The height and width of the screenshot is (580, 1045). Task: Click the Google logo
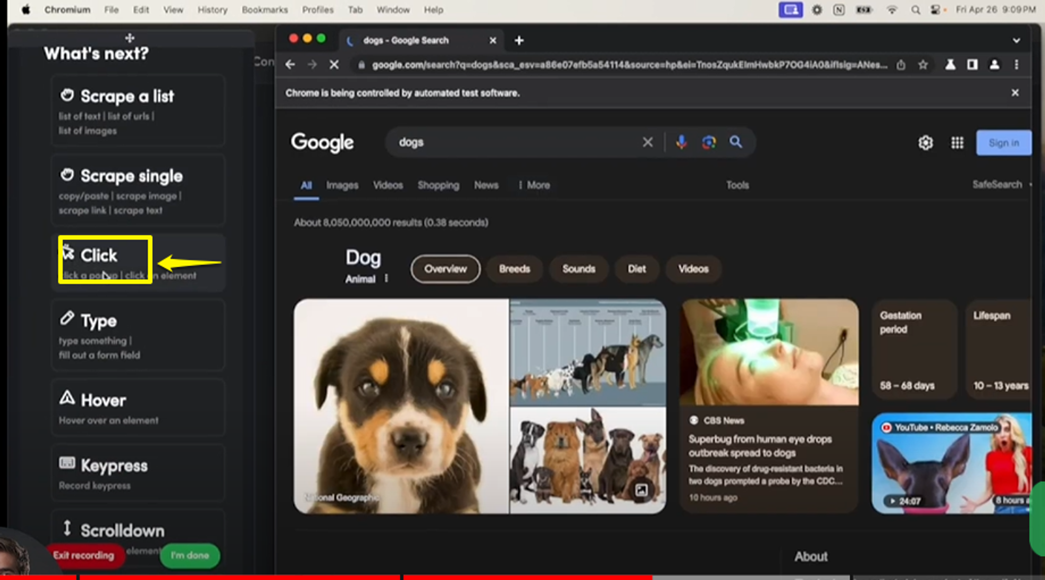tap(322, 143)
